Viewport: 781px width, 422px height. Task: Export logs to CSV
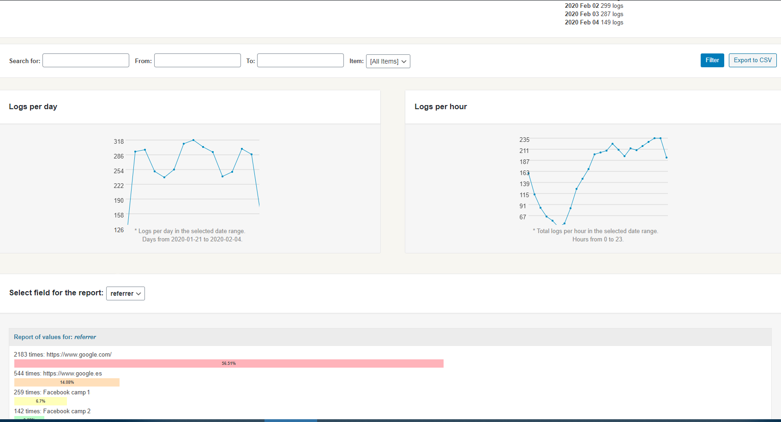(752, 60)
